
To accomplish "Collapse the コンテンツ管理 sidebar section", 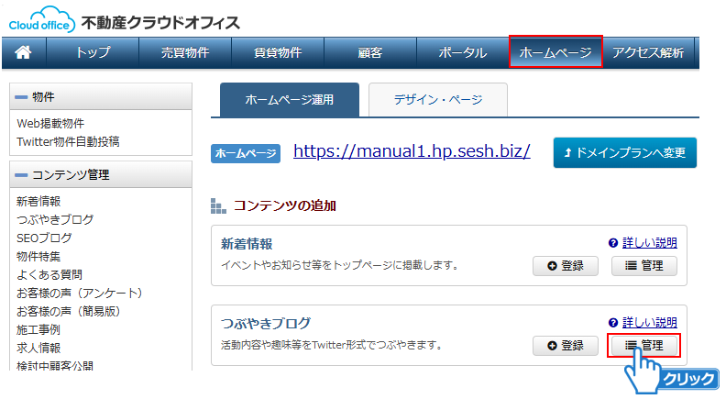I will (x=22, y=175).
